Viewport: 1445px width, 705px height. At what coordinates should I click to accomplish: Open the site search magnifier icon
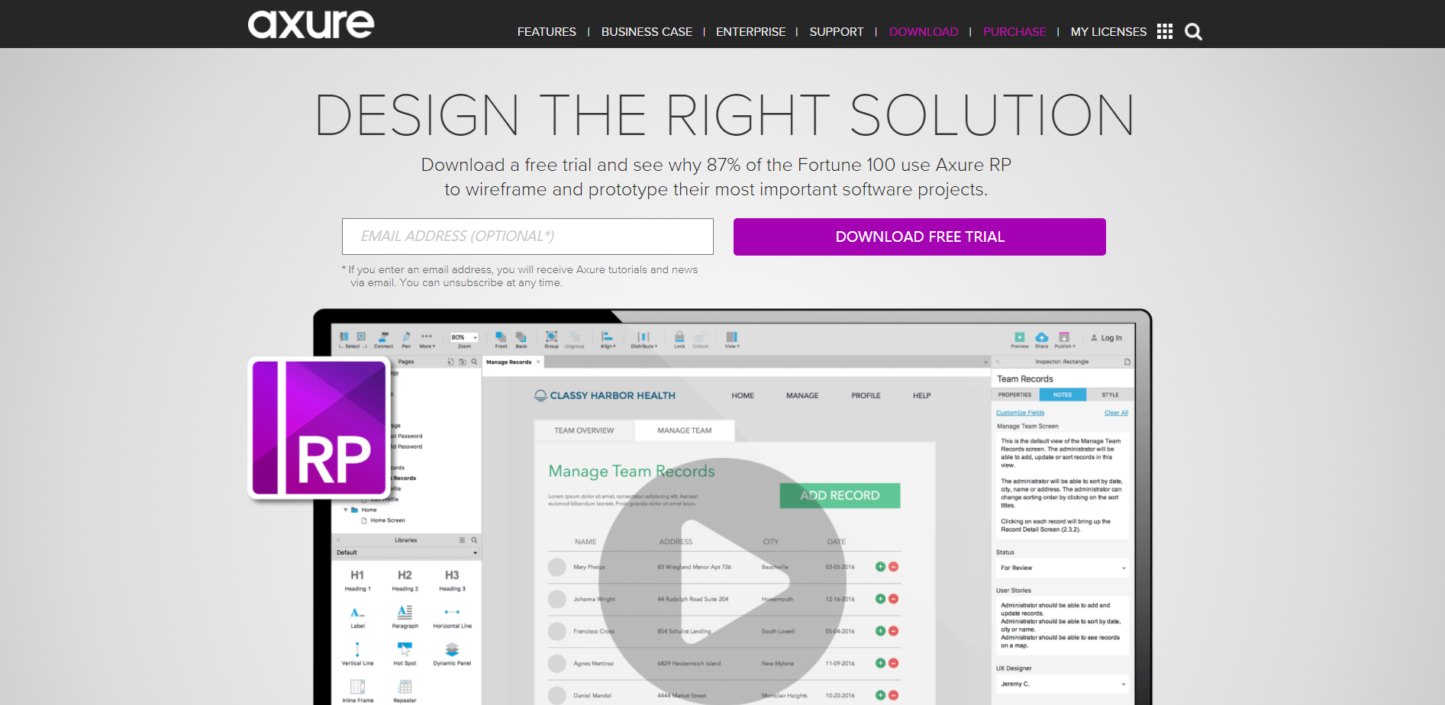tap(1193, 31)
